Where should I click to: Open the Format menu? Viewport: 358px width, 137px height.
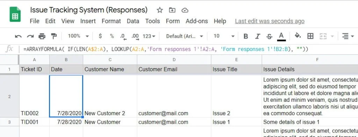click(111, 21)
